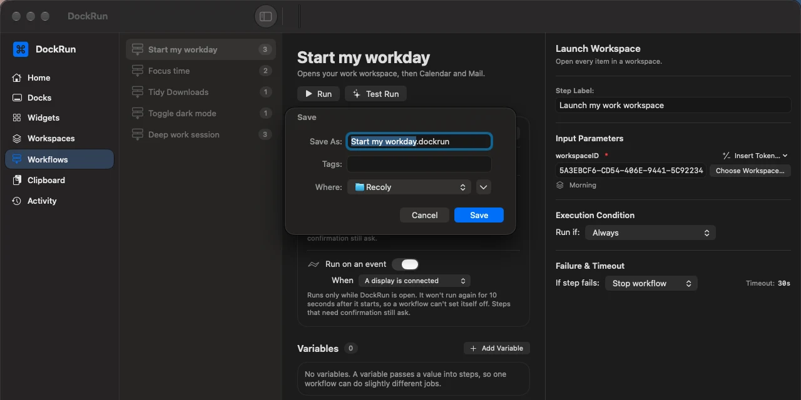Click the Widgets grid icon

pos(17,117)
